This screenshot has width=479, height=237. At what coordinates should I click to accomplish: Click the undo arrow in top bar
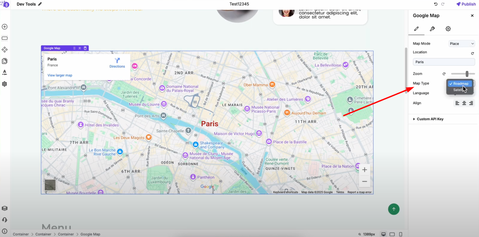click(x=436, y=4)
